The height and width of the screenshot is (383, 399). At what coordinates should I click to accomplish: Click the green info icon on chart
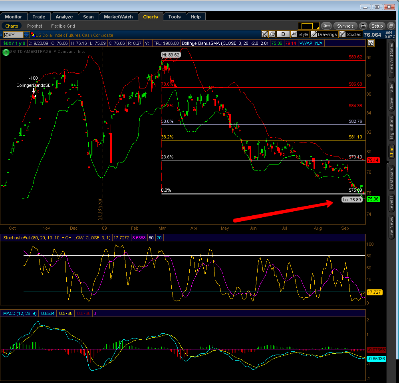pyautogui.click(x=6, y=52)
